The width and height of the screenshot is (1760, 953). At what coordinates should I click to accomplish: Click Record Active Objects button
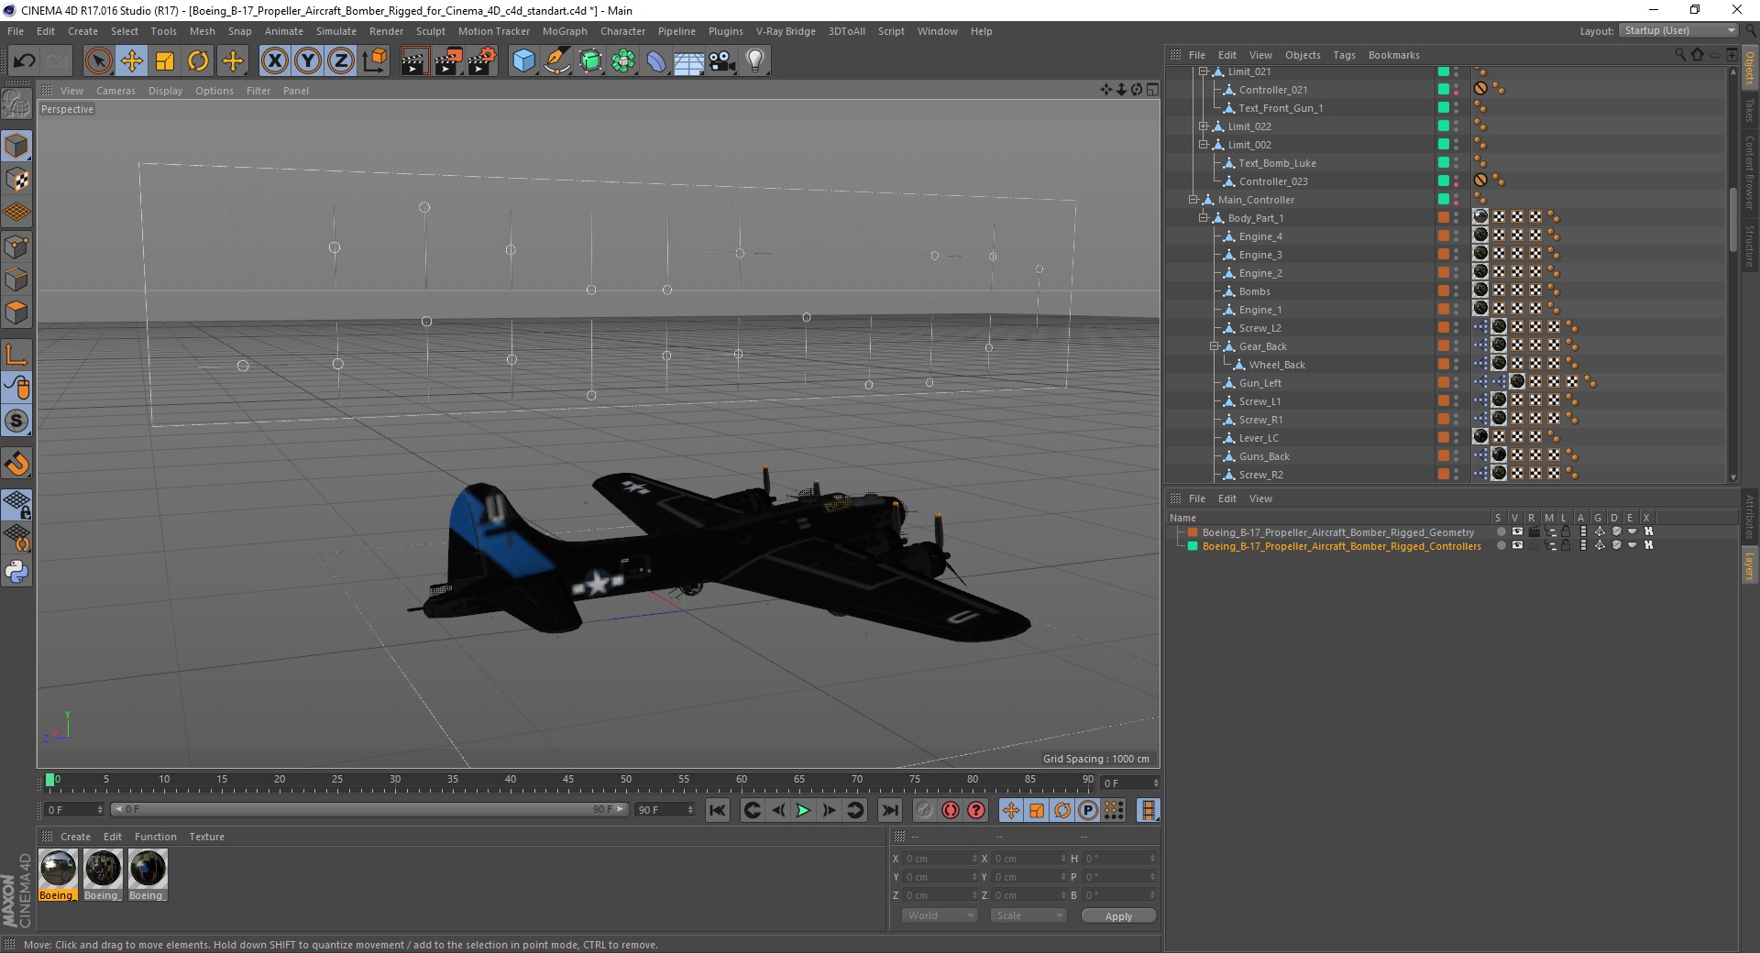tap(924, 810)
